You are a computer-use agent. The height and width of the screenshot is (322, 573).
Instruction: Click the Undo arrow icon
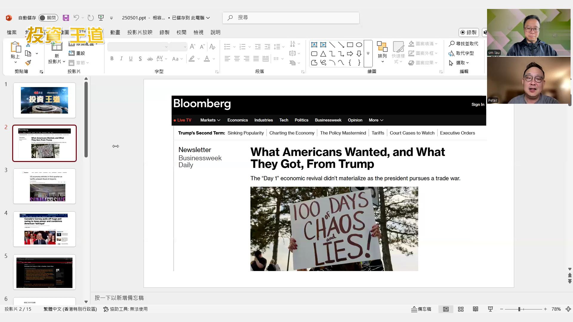pyautogui.click(x=76, y=18)
